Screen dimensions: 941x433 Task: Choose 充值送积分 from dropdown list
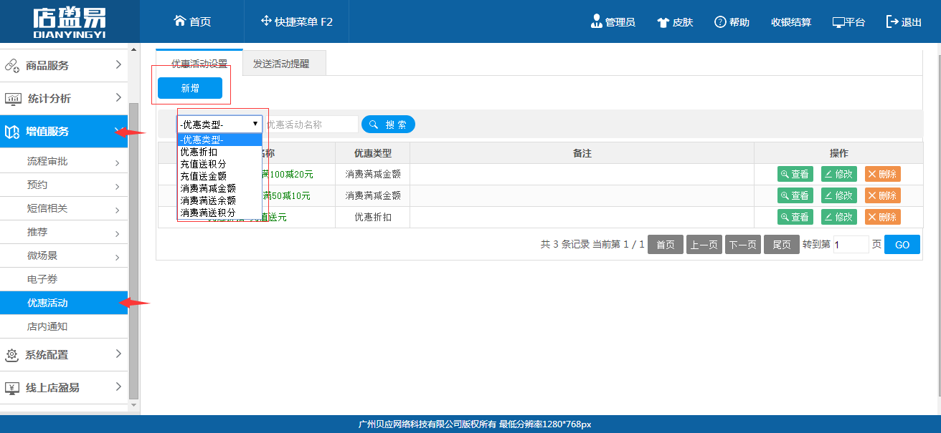point(219,164)
